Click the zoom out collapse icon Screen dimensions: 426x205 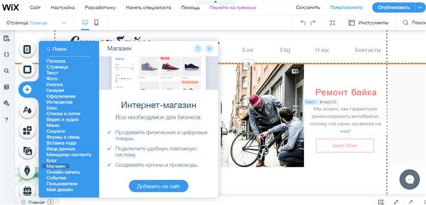pos(332,23)
